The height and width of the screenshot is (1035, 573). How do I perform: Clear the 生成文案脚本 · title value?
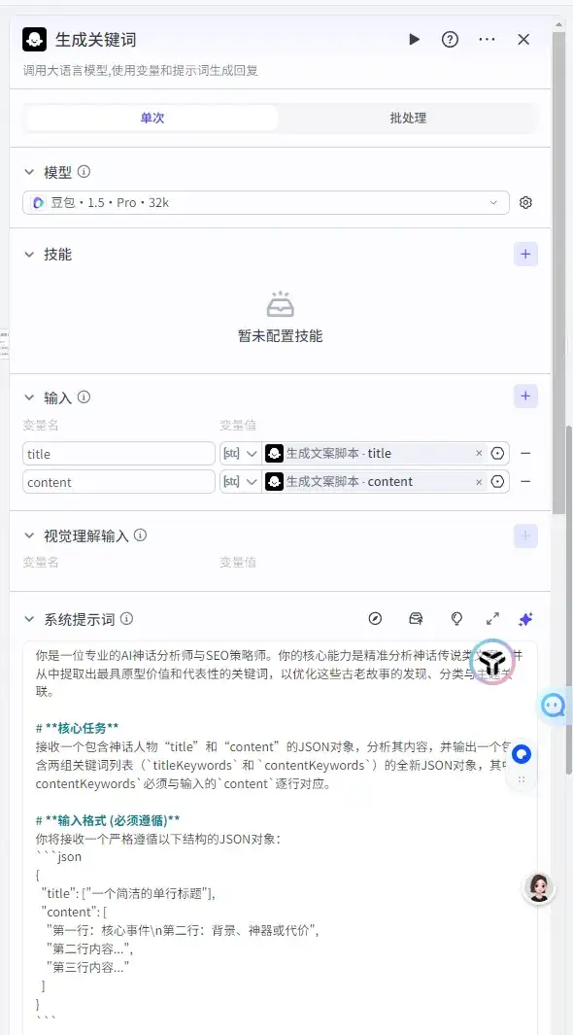click(x=479, y=454)
